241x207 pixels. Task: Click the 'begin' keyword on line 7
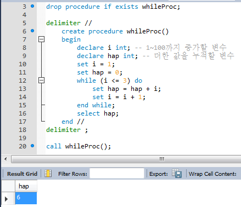click(71, 39)
